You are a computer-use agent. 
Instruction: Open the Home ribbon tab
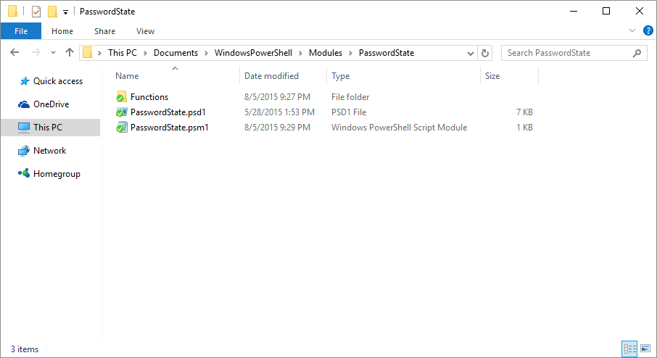62,31
